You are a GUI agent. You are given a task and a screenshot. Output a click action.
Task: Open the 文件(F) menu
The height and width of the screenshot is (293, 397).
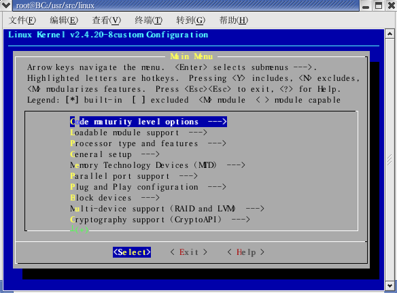pyautogui.click(x=22, y=20)
